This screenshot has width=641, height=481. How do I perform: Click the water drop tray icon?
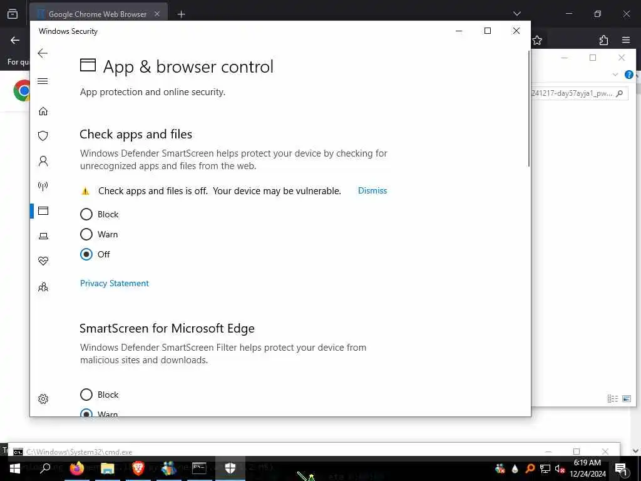pos(515,468)
